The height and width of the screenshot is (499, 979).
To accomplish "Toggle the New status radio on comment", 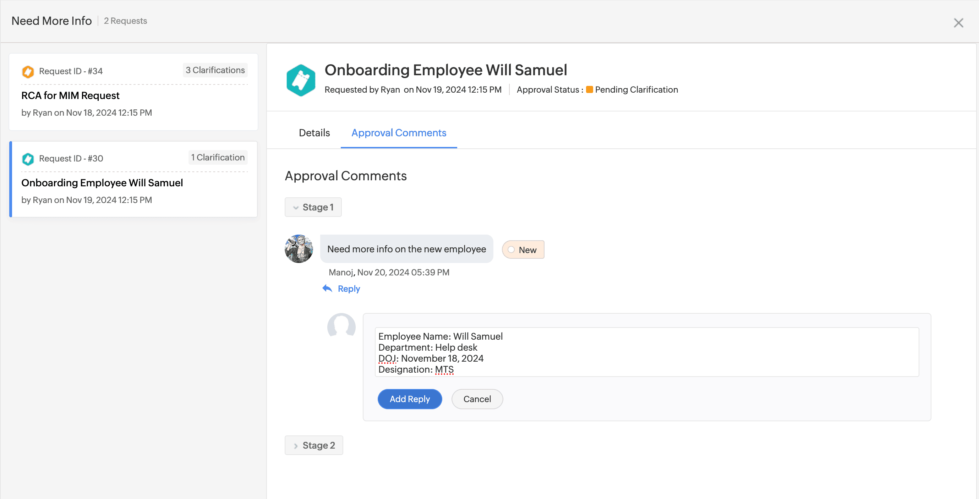I will (x=511, y=250).
